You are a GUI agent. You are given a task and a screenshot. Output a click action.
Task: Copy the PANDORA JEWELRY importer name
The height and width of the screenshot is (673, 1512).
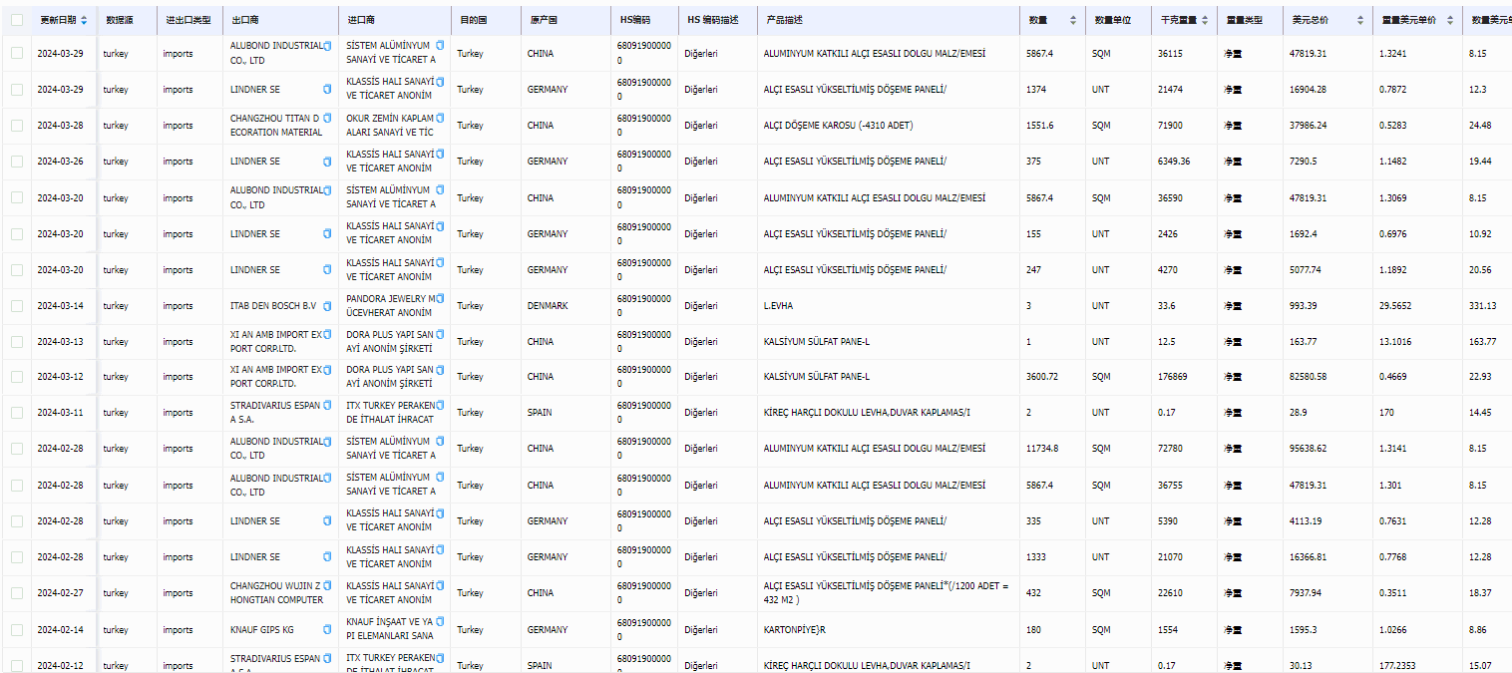[440, 298]
